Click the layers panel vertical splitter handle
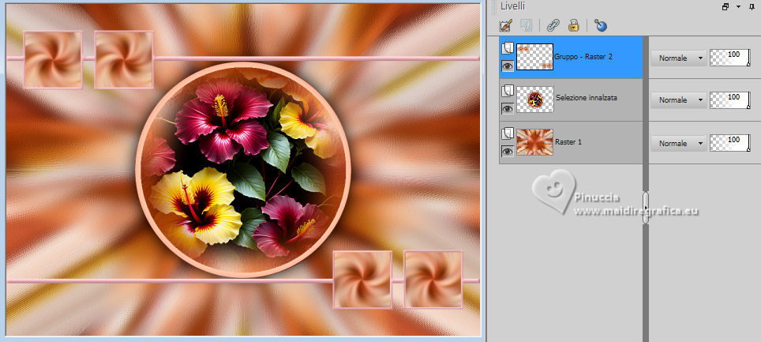Image resolution: width=761 pixels, height=342 pixels. point(646,208)
